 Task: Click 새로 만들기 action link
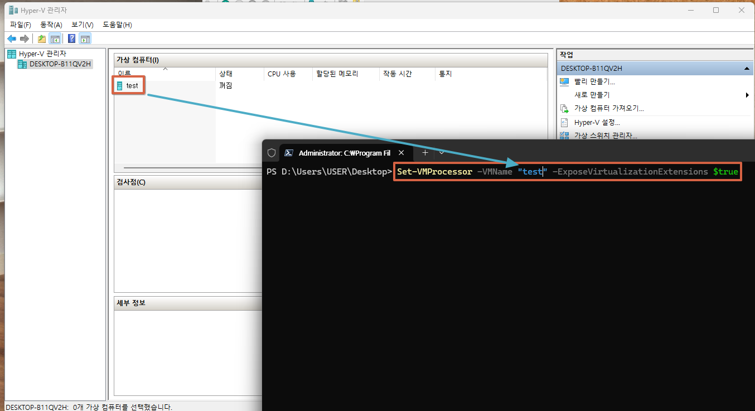(592, 95)
